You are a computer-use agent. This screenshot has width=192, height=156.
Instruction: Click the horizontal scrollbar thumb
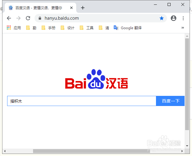tap(91, 151)
